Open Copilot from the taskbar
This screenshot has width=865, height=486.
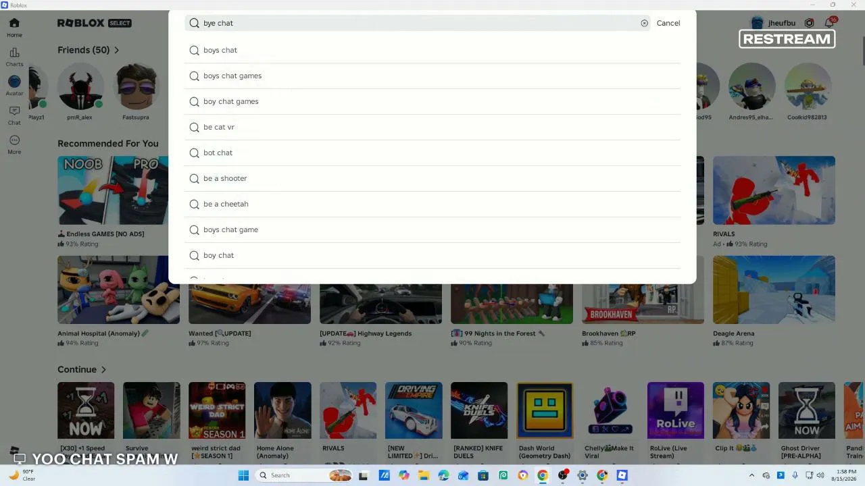403,475
